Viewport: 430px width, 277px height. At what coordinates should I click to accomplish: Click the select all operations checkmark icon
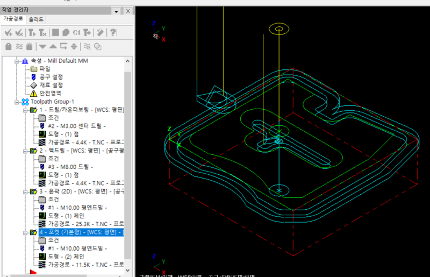[9, 33]
